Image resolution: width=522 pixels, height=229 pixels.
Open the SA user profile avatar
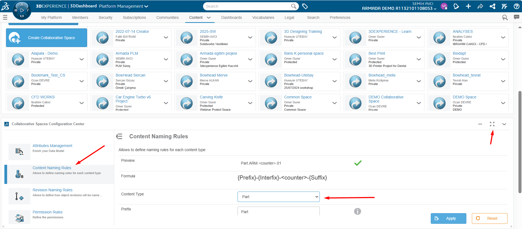pos(444,6)
